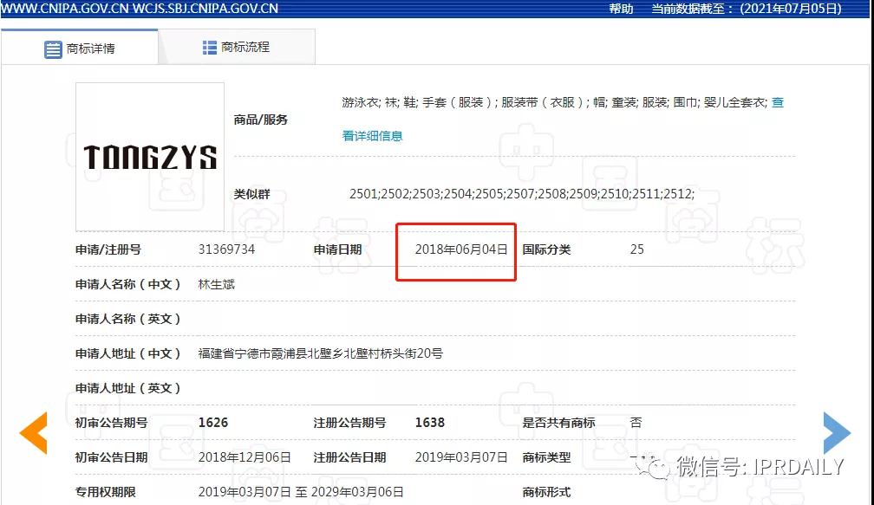Click the 商品/服务 label
874x505 pixels.
click(x=260, y=120)
